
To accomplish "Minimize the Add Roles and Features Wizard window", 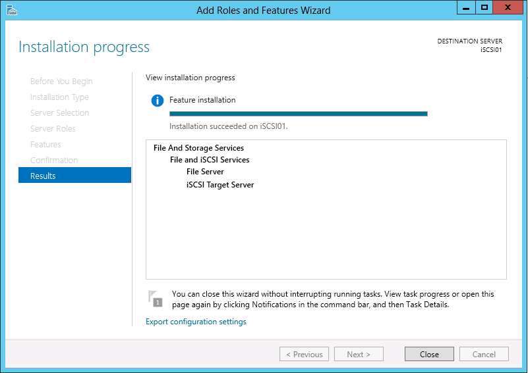I will click(466, 7).
